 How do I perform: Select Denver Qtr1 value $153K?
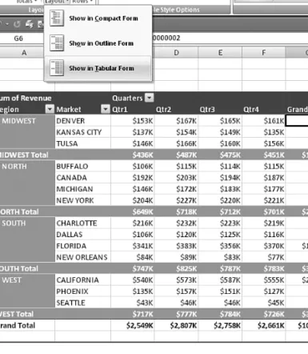click(133, 121)
